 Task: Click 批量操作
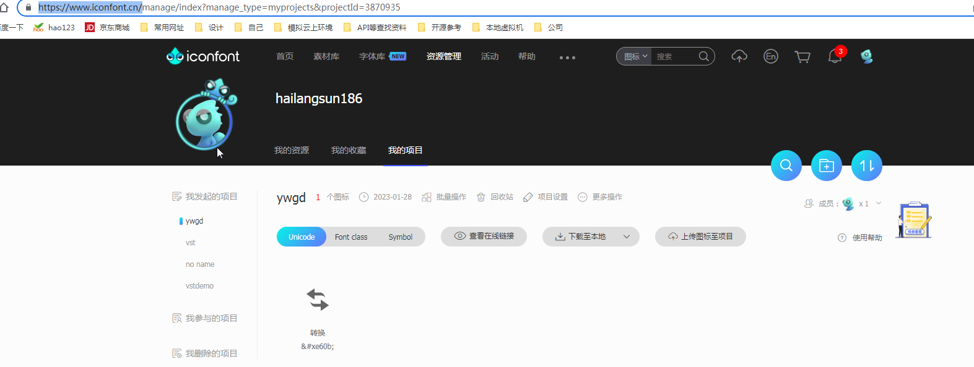[x=444, y=197]
